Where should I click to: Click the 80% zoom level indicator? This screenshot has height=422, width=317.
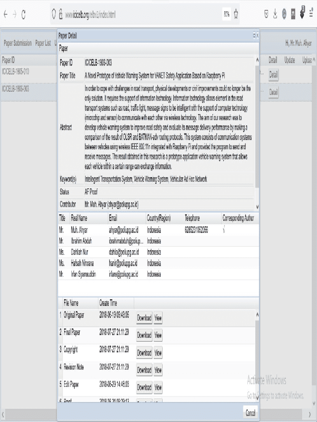coord(226,14)
